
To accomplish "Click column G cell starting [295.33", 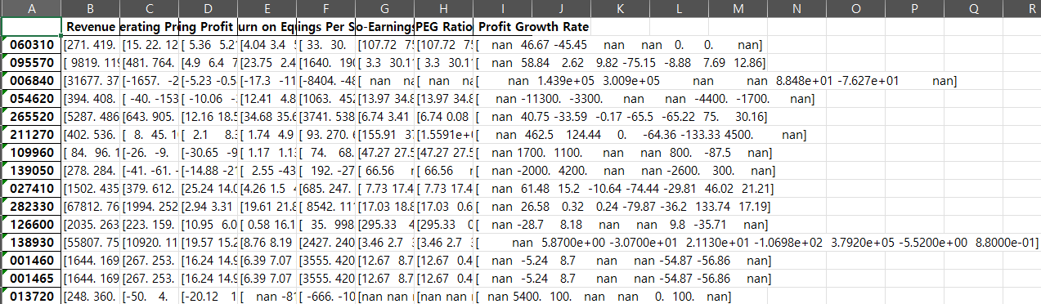I will (384, 224).
